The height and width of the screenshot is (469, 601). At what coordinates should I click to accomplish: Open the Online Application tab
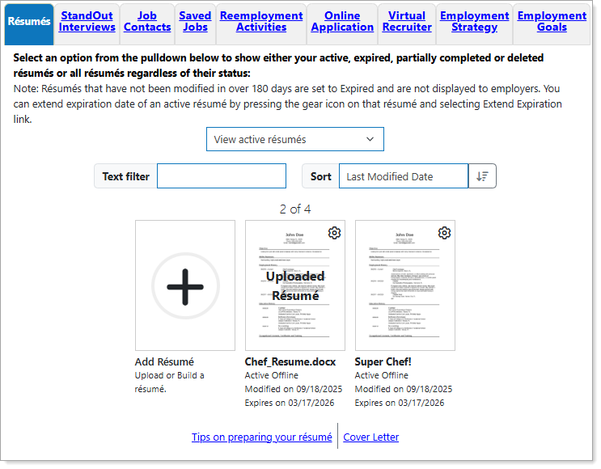point(342,22)
